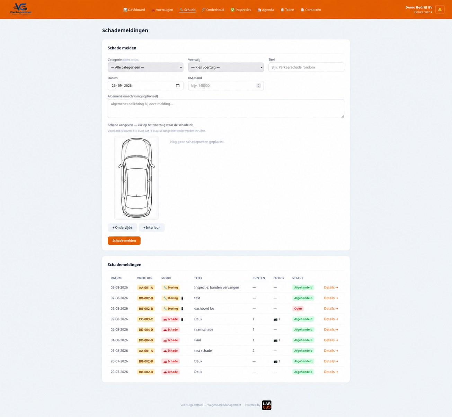This screenshot has height=417, width=452.
Task: Click the Datum field showing 26-09-2026
Action: click(x=145, y=85)
